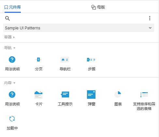
Task: Select the 步骤 steps widget
Action: click(x=91, y=63)
